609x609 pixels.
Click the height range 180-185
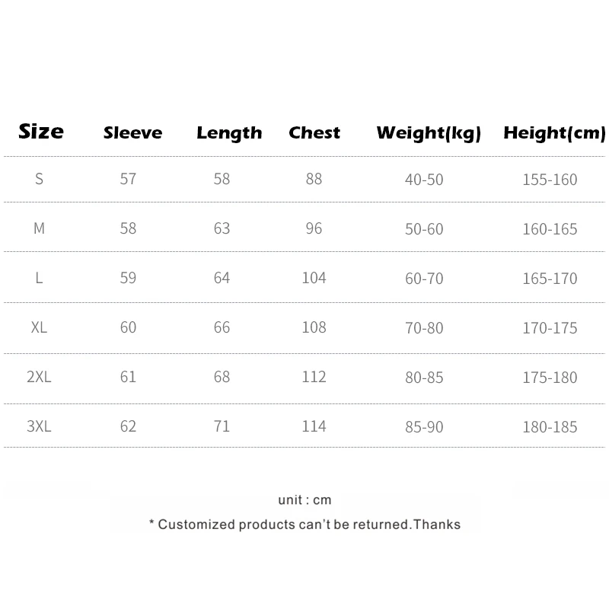pos(550,427)
